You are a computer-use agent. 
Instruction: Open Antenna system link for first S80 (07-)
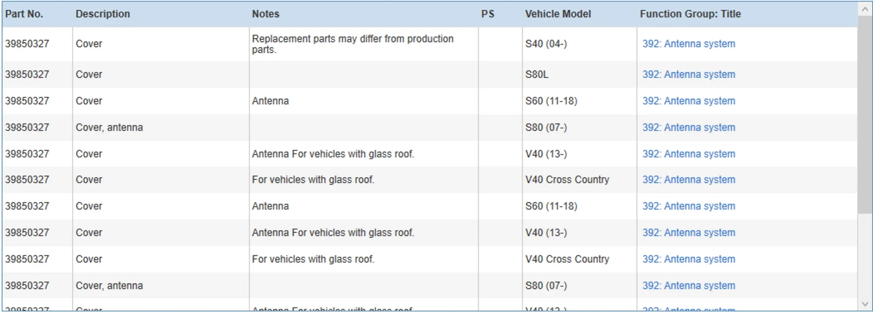689,128
